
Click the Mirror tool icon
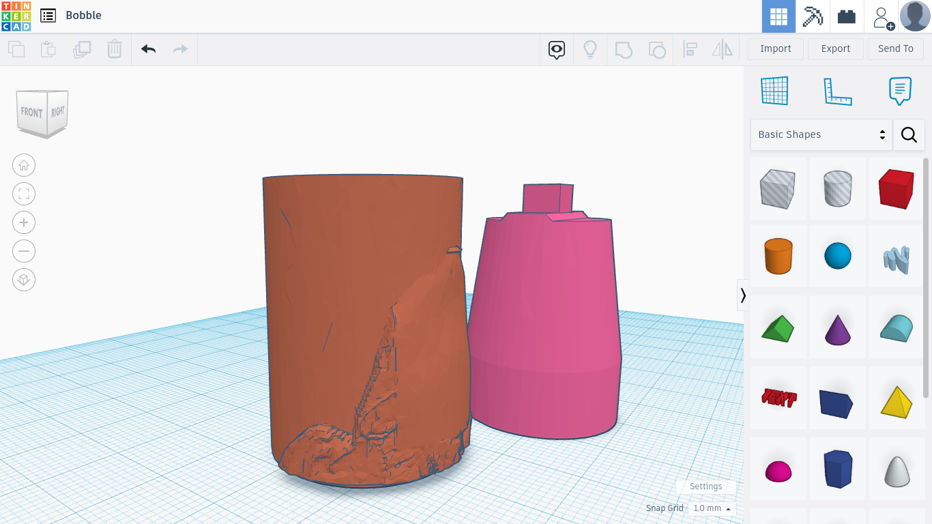[x=723, y=49]
